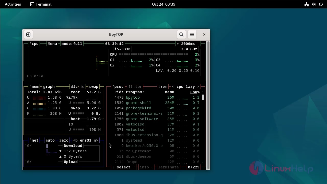
Task: Click the network status icon in top bar
Action: [x=307, y=4]
